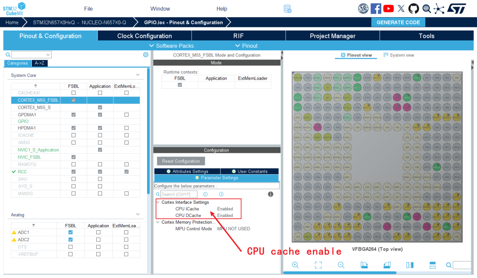Switch to A->Z sorting tab
Screen dimensions: 477x278
click(40, 63)
